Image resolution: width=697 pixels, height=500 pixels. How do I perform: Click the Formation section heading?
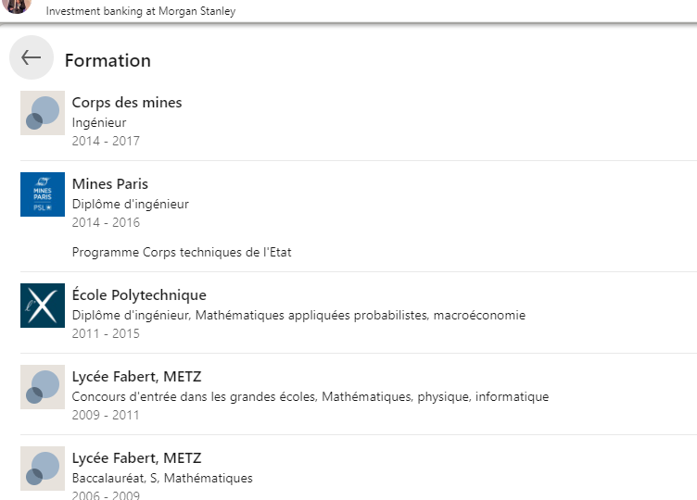pyautogui.click(x=108, y=60)
